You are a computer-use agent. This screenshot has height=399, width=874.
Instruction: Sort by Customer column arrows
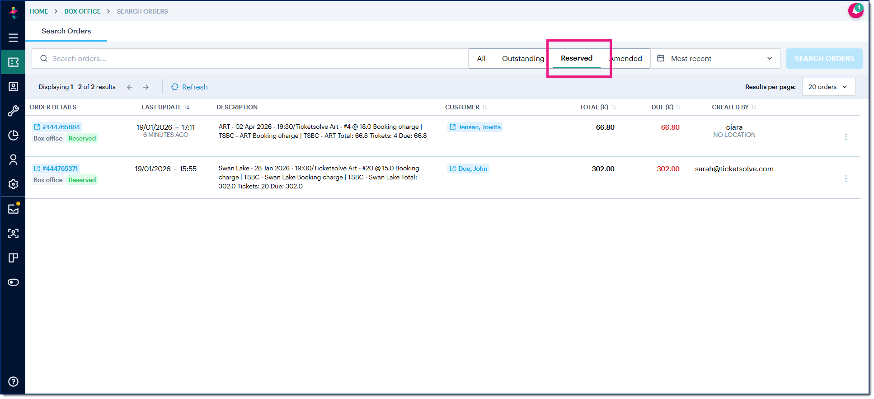[x=484, y=107]
